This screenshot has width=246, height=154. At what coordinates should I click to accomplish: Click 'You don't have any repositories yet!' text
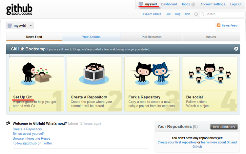197,138
